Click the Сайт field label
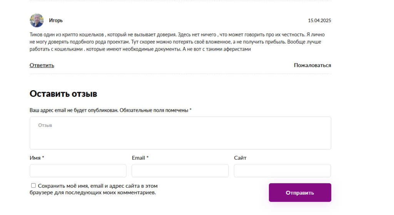394x215 pixels. tap(240, 158)
